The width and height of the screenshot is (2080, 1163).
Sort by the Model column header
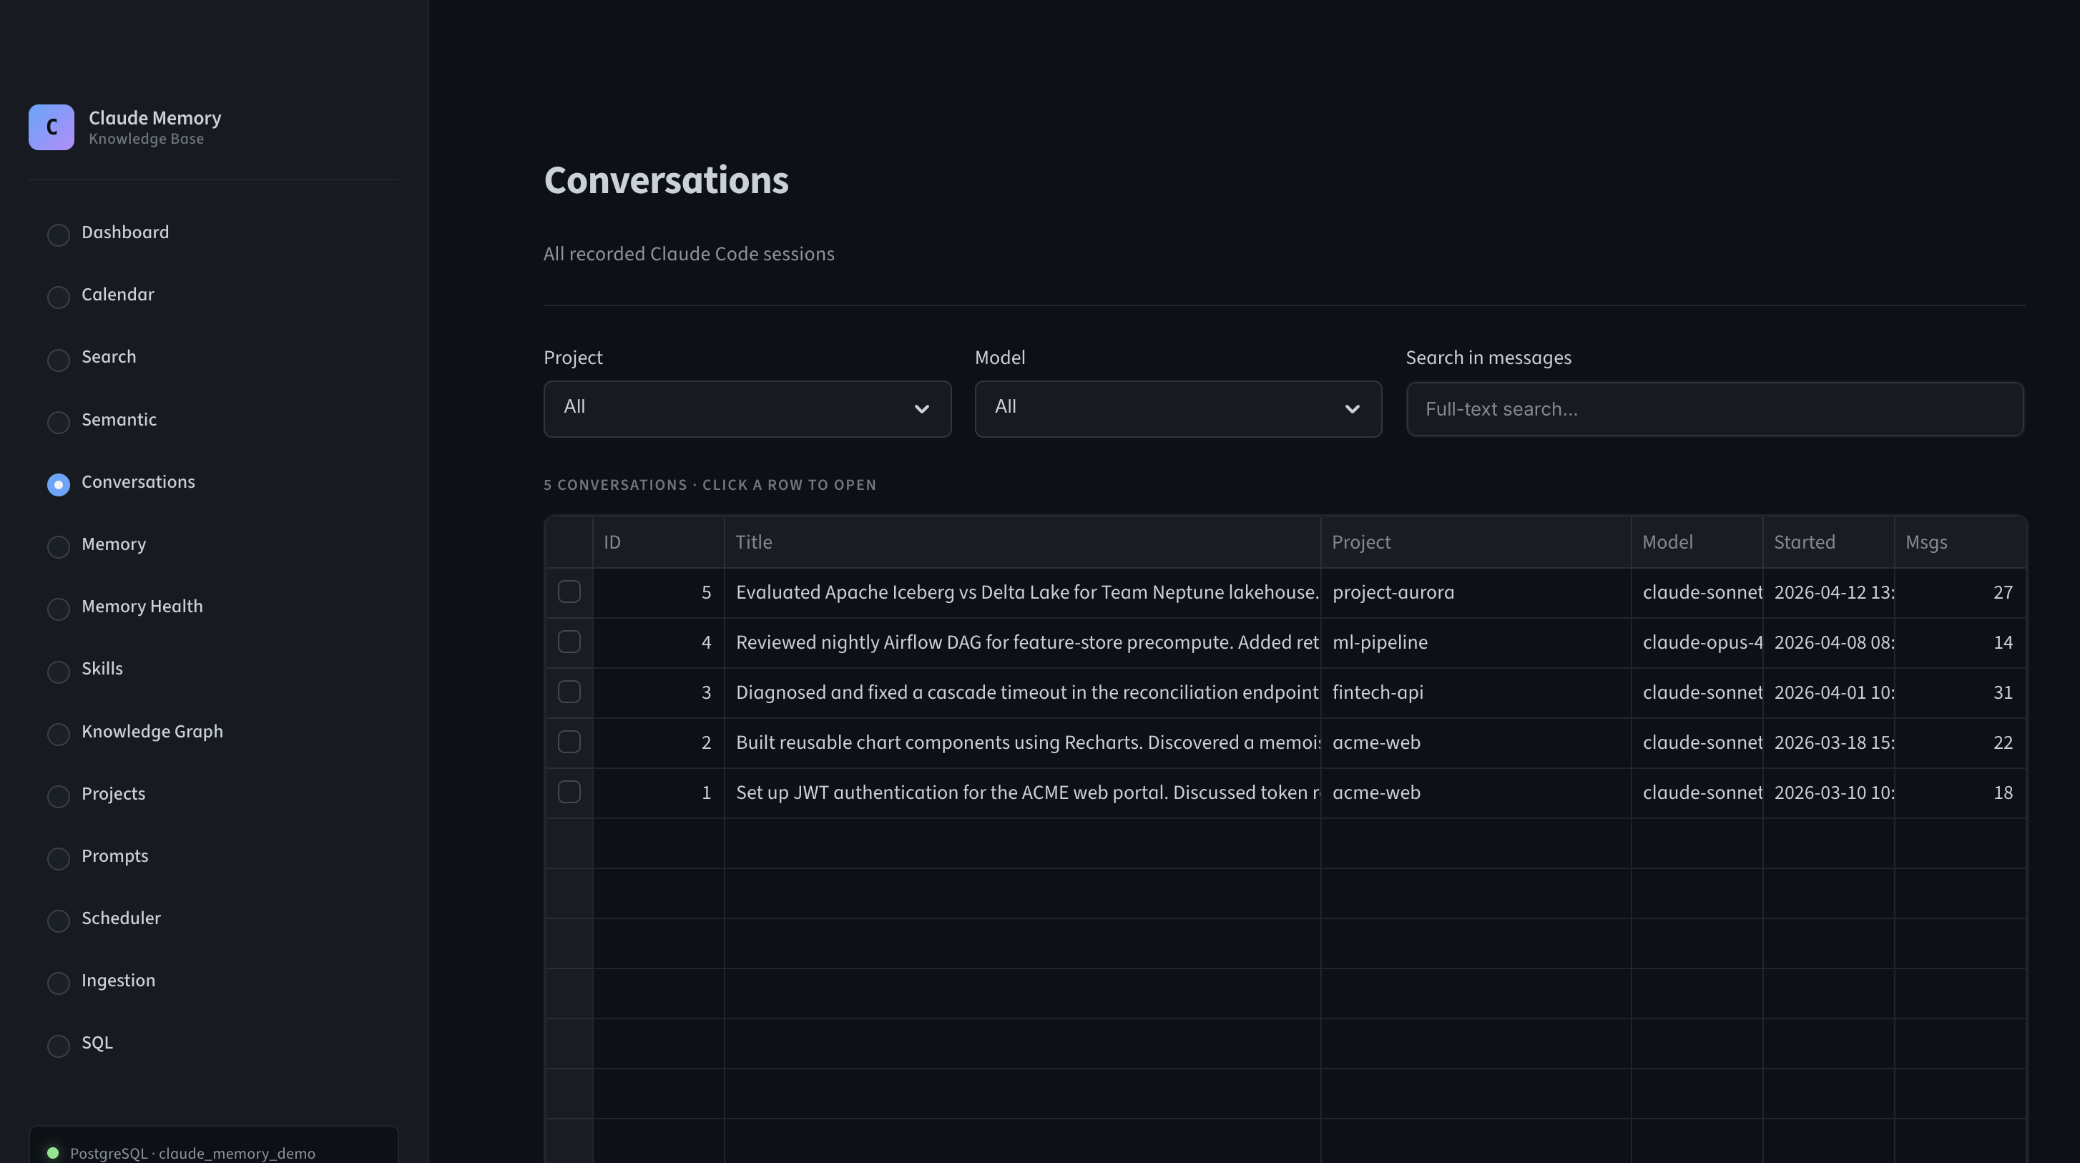click(1697, 542)
